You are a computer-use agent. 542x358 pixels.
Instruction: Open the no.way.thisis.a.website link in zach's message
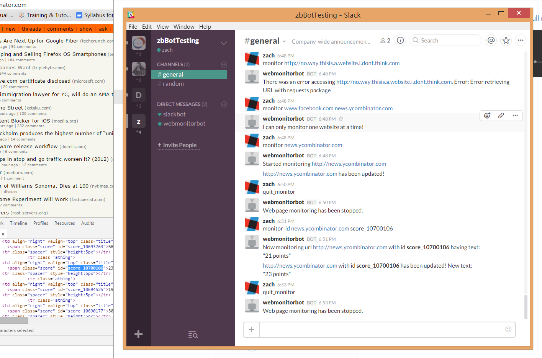pyautogui.click(x=342, y=63)
